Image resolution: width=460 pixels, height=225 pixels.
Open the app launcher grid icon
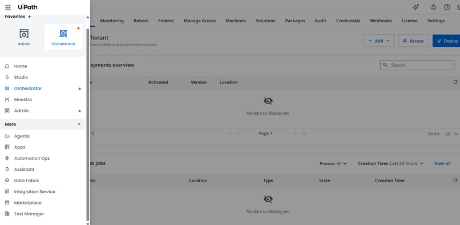coord(8,7)
